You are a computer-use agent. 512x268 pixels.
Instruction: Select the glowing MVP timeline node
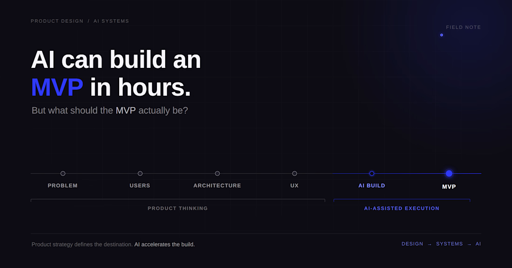click(x=449, y=174)
